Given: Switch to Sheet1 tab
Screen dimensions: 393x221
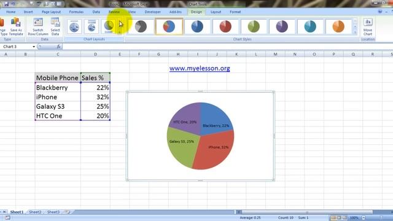Looking at the screenshot, I should click(17, 212).
